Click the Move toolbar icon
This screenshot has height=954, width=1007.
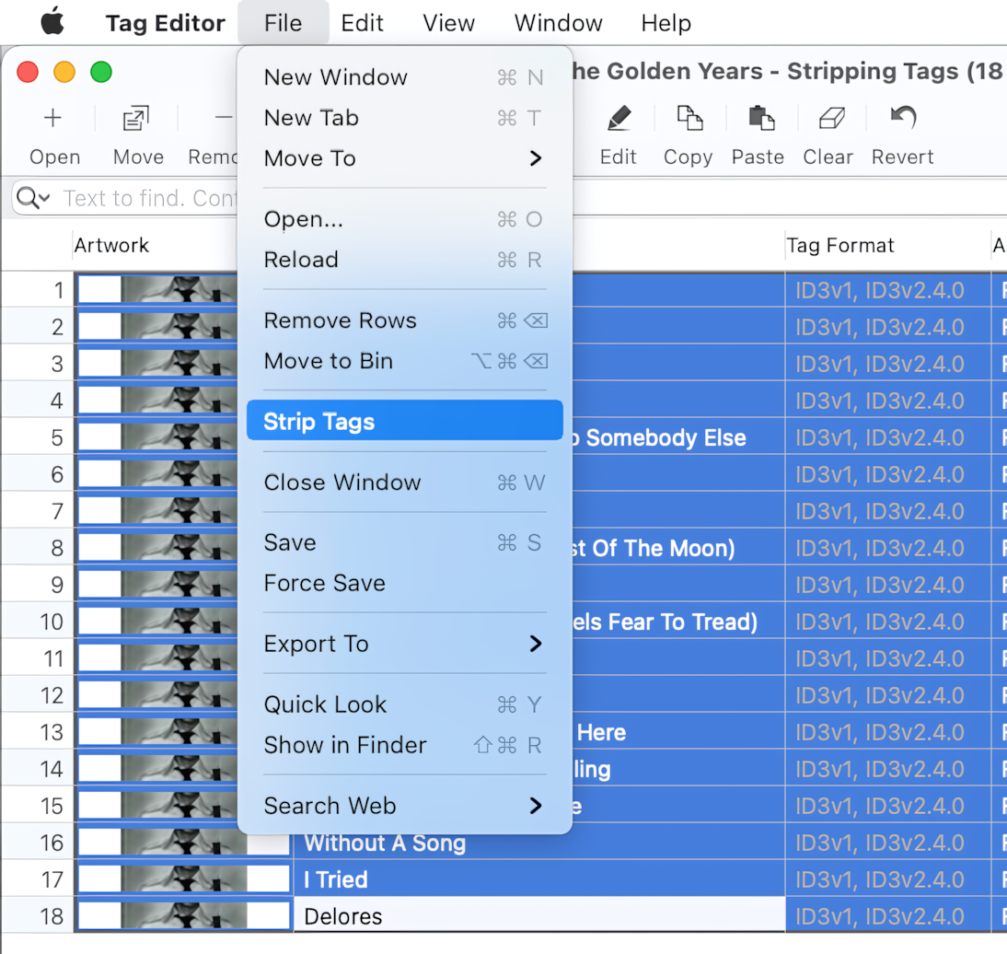coord(136,118)
